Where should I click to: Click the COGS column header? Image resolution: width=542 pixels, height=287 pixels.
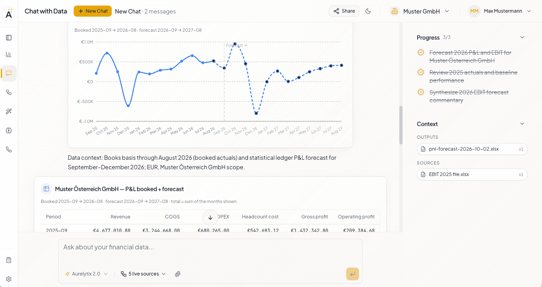point(172,217)
